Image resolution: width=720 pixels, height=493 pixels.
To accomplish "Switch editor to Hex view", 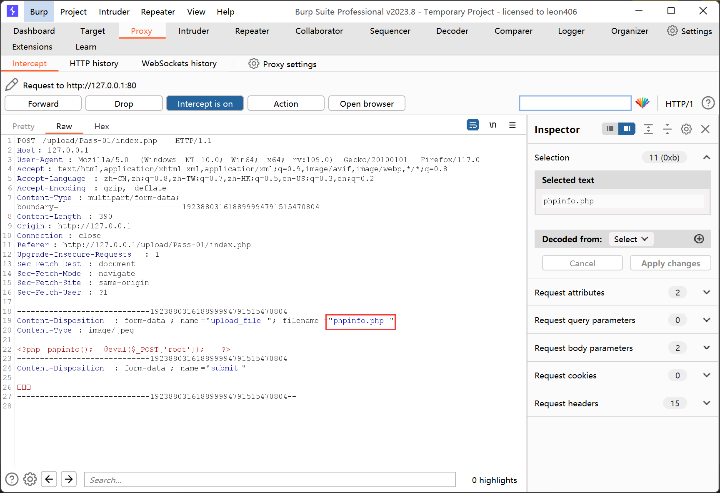I will tap(102, 126).
